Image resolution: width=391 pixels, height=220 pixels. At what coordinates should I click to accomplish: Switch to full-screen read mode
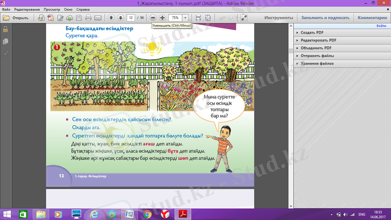[x=244, y=18]
